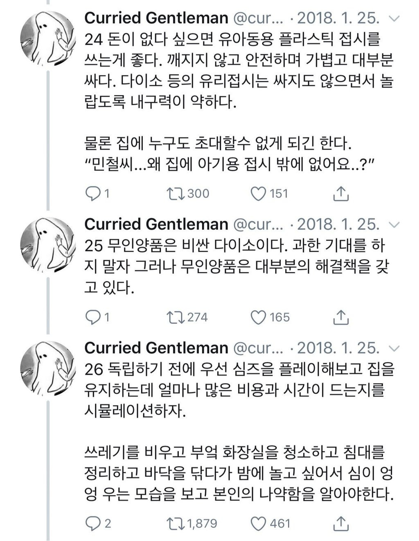This screenshot has width=419, height=541.
Task: Reply to tweet 26 about Sims
Action: (93, 523)
